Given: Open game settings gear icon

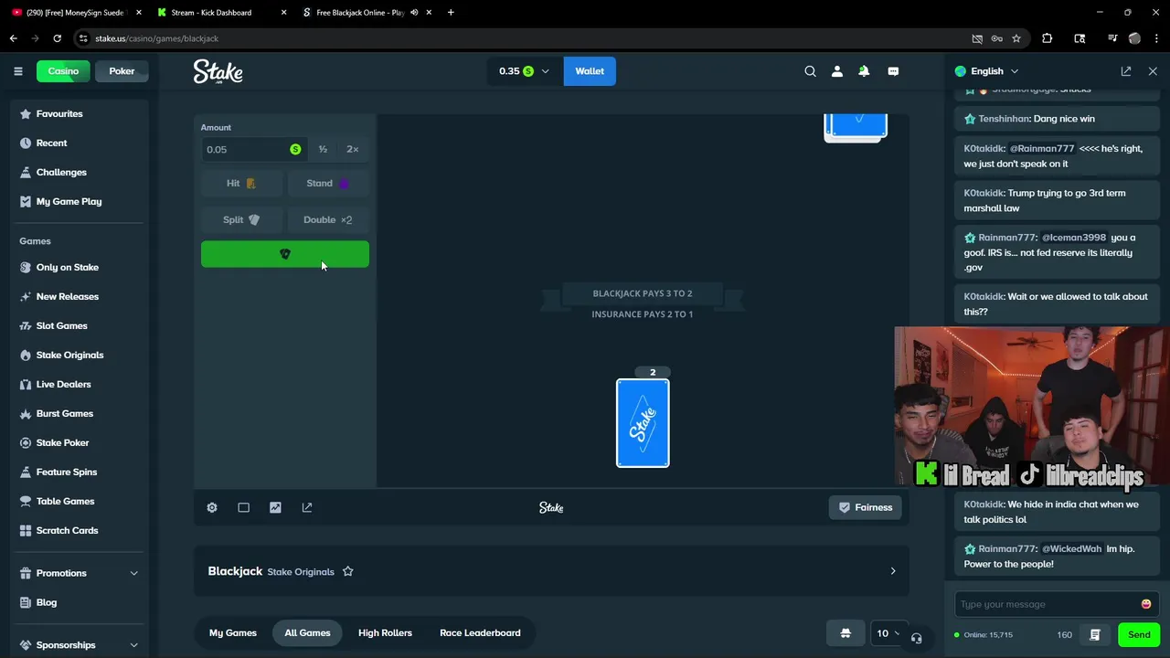Looking at the screenshot, I should tap(212, 507).
